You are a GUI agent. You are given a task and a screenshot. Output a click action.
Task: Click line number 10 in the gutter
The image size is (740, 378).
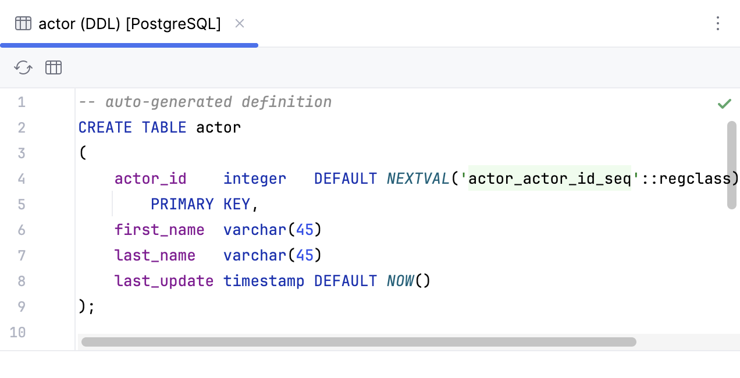coord(18,332)
